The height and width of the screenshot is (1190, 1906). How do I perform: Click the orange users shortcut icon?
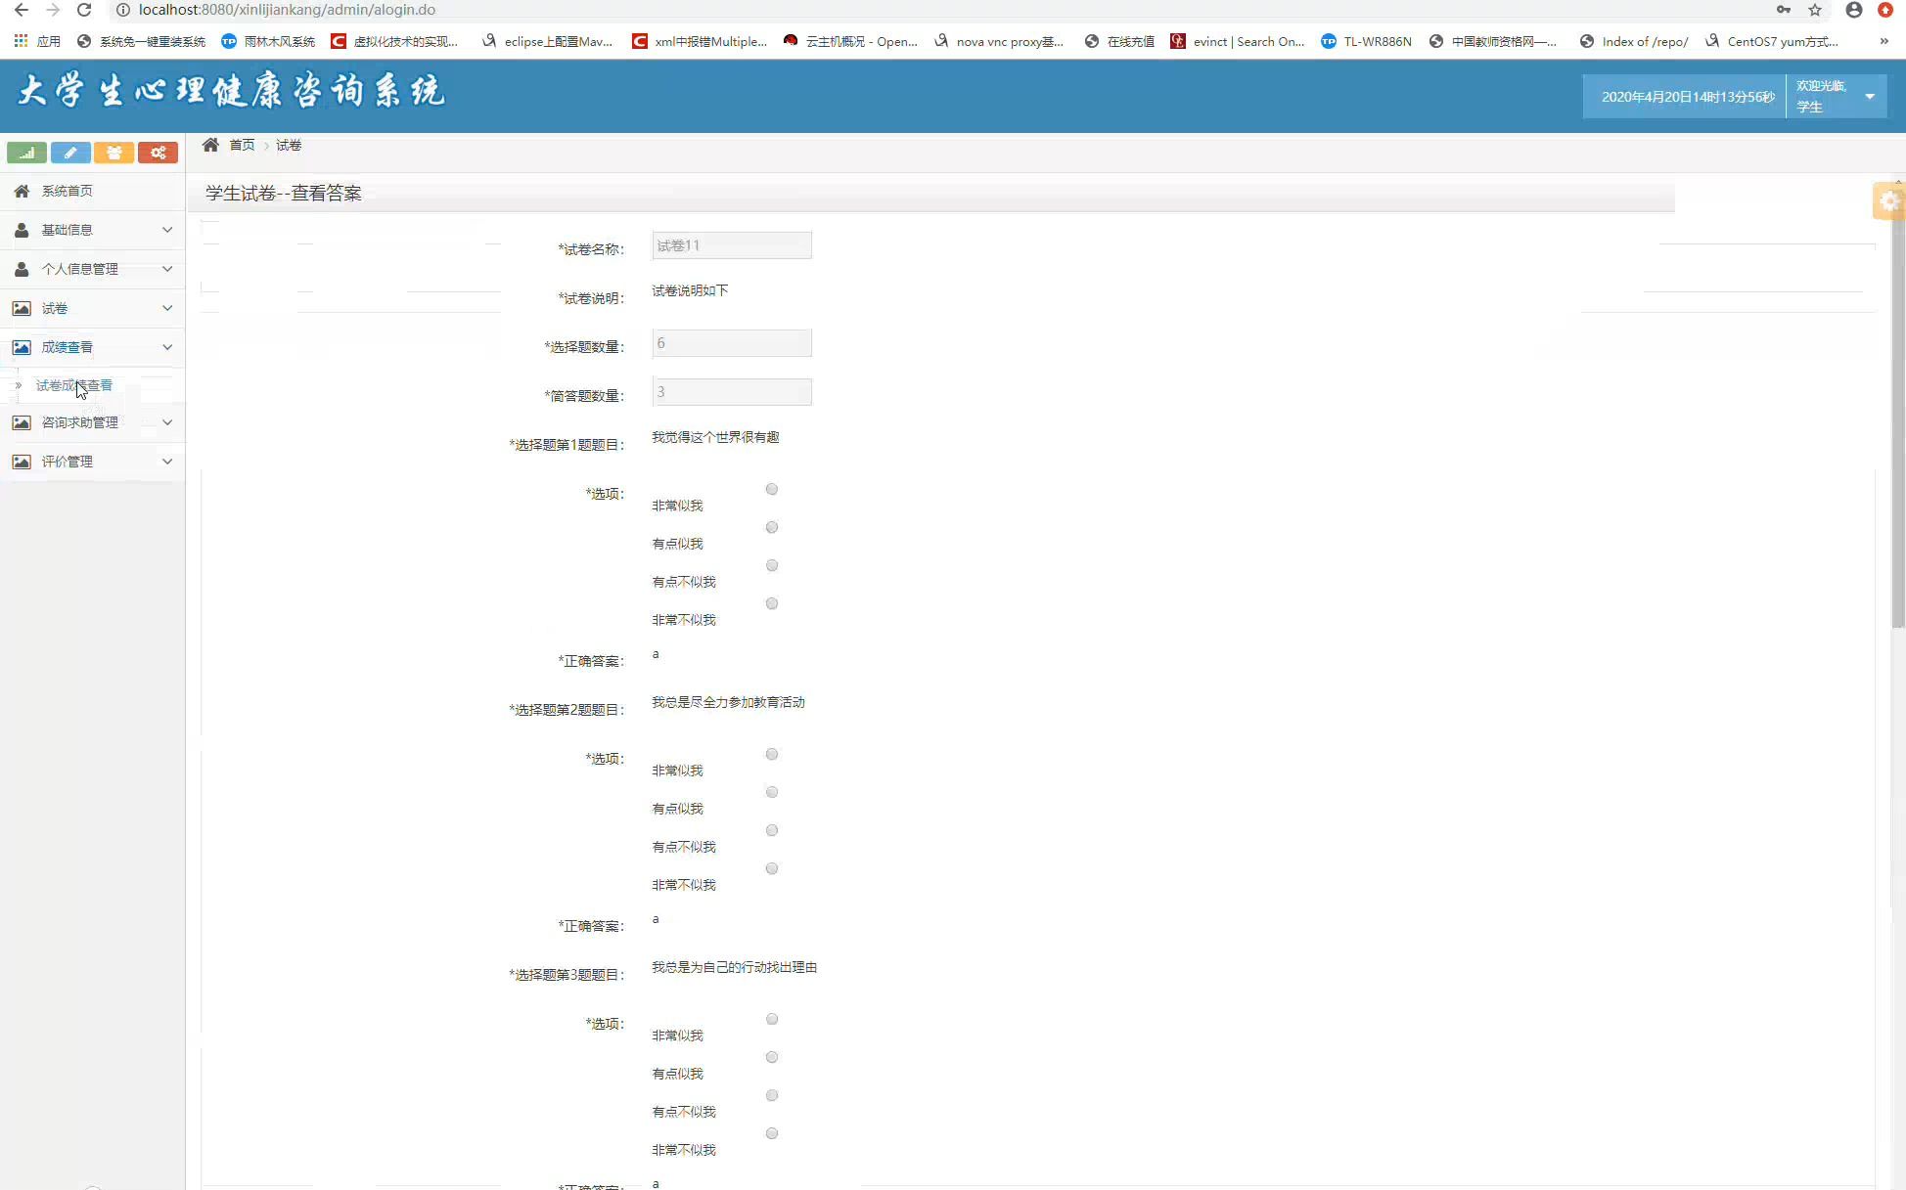tap(114, 153)
